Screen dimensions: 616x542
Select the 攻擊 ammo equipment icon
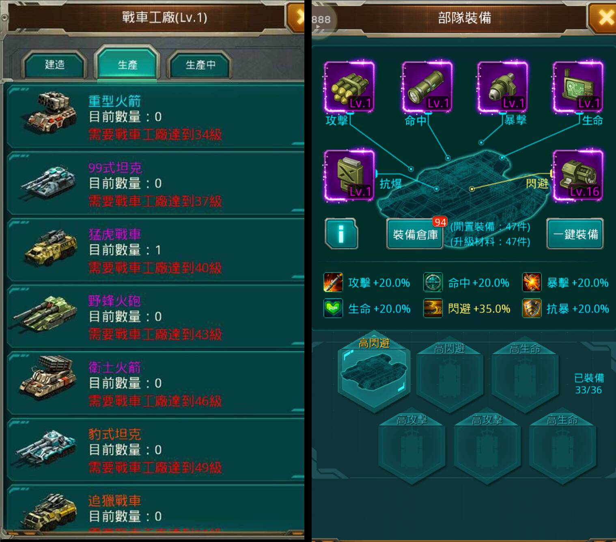(x=349, y=87)
